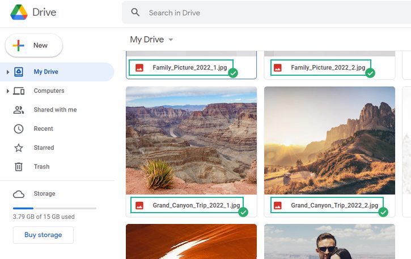
Task: Click the New button
Action: pos(34,45)
